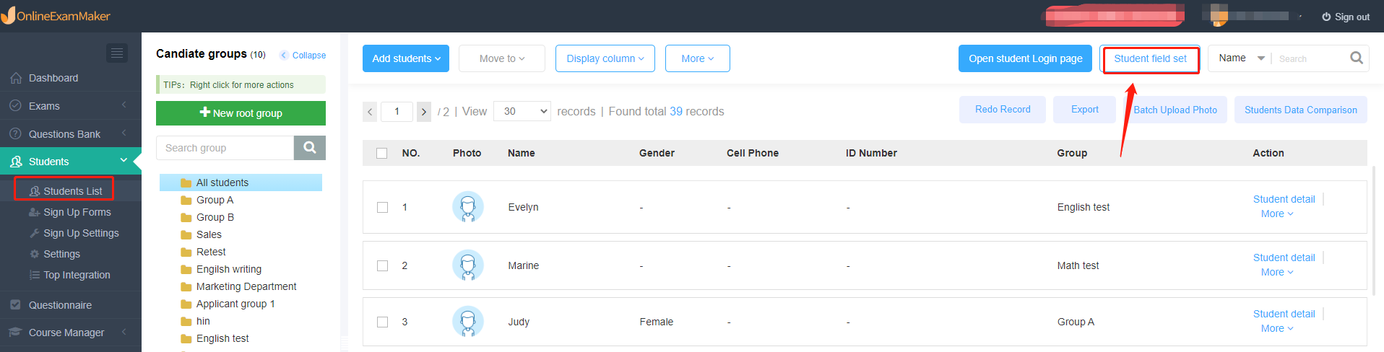Viewport: 1384px width, 352px height.
Task: Expand More actions in Marine's row
Action: click(1277, 272)
